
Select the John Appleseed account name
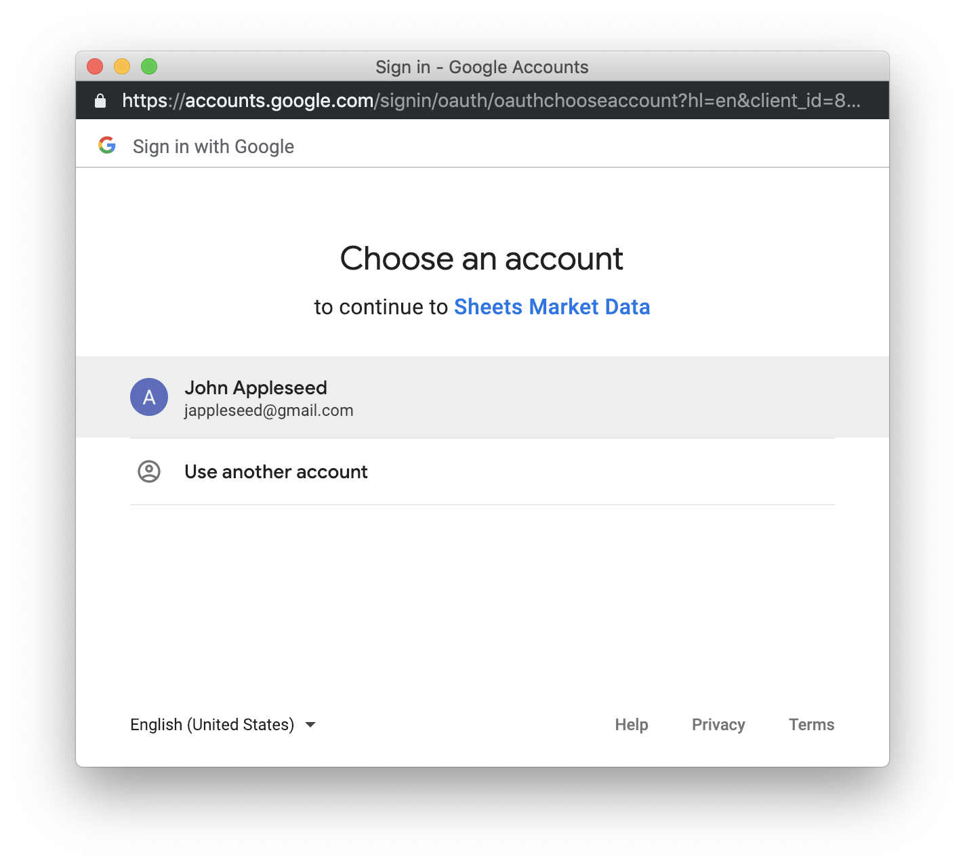coord(255,387)
